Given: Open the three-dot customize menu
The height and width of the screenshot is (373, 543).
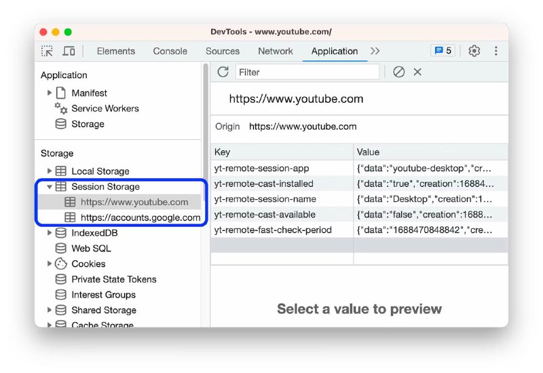Looking at the screenshot, I should coord(496,51).
